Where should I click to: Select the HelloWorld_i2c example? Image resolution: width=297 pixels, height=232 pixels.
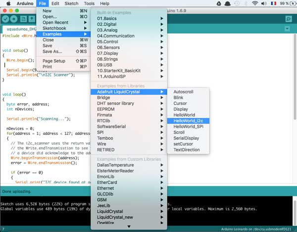(x=188, y=121)
